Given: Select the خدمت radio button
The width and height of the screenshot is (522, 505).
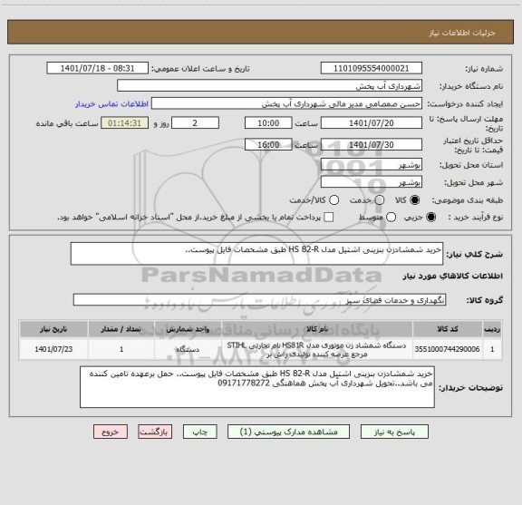Looking at the screenshot, I should (380, 200).
